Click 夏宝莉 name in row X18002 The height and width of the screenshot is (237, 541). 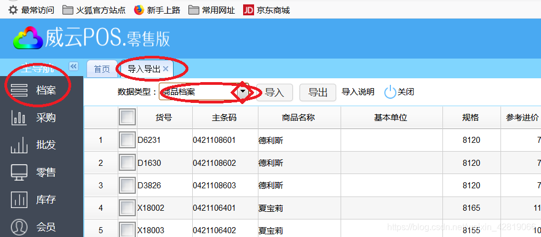point(270,208)
